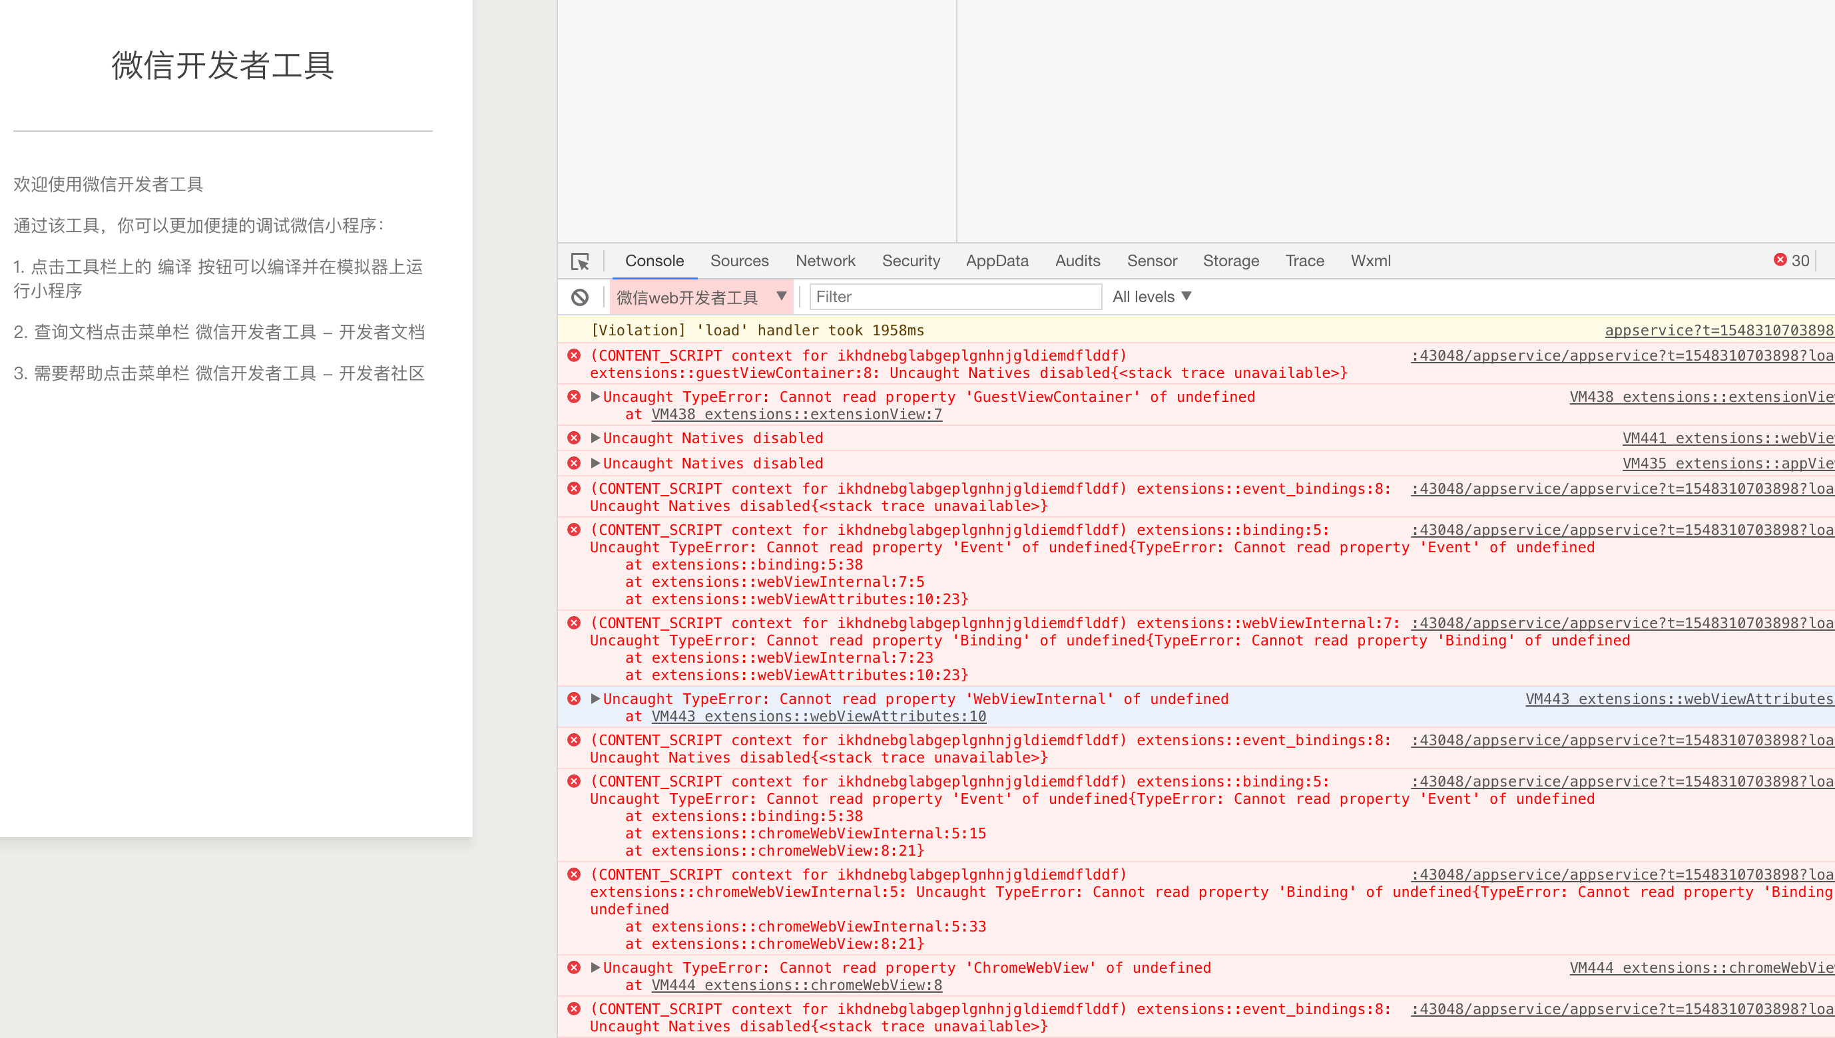Switch to the Sources tab
This screenshot has width=1835, height=1038.
(x=739, y=261)
